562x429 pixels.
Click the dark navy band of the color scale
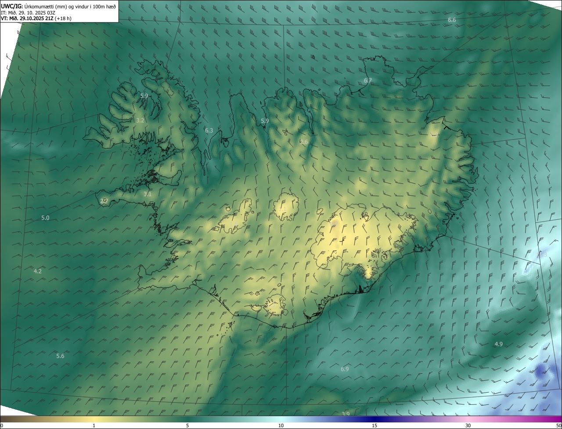click(375, 419)
